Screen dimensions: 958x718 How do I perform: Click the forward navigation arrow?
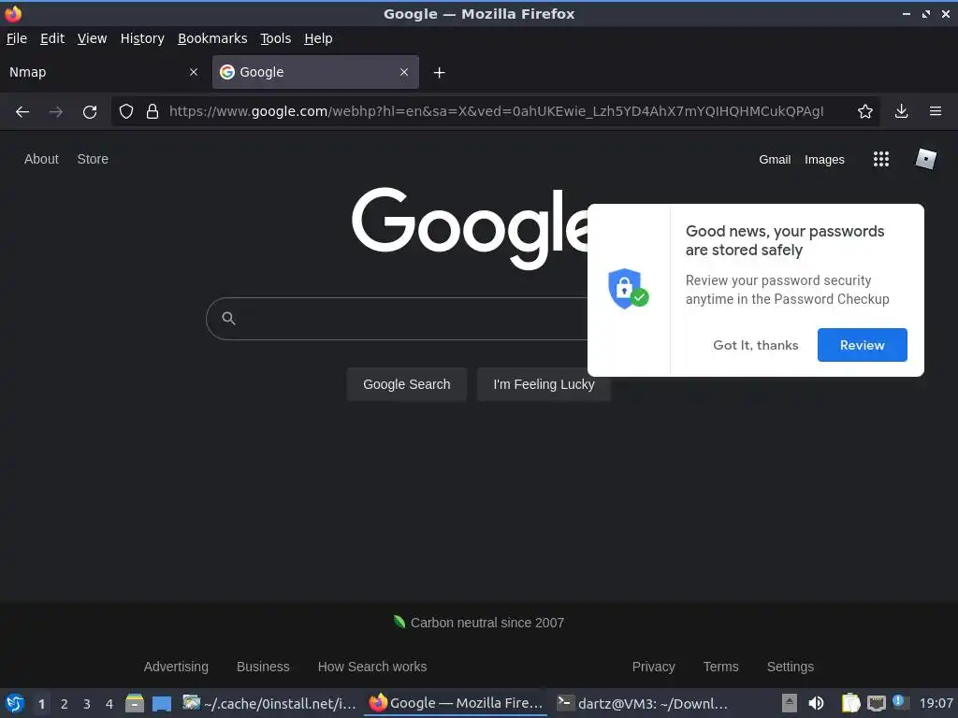56,112
